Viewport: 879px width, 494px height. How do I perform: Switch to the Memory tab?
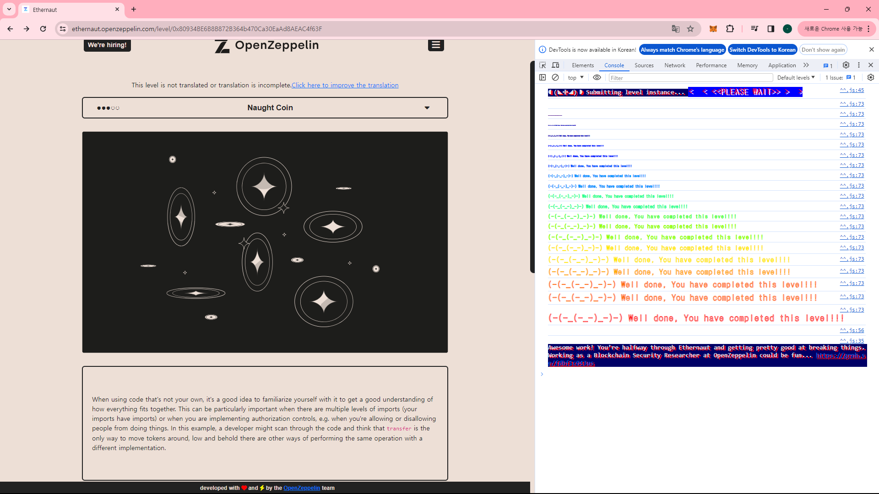click(x=748, y=65)
